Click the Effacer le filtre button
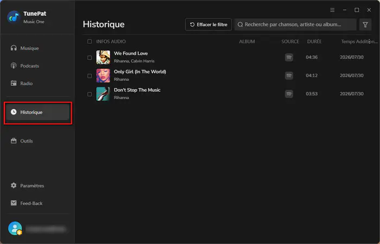The width and height of the screenshot is (380, 244). (208, 24)
